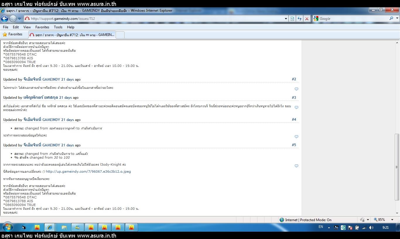This screenshot has height=239, width=400.
Task: Open the up.gameindy.com jpeg link
Action: click(88, 172)
